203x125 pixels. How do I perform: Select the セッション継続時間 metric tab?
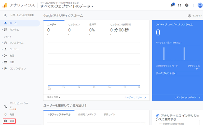pyautogui.click(x=120, y=28)
